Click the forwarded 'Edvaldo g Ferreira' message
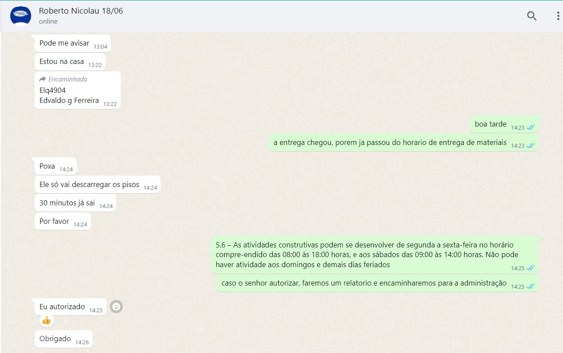The image size is (563, 353). click(69, 101)
